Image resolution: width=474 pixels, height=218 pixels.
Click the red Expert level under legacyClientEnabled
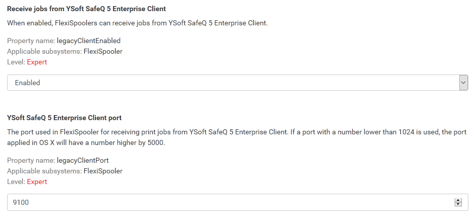coord(37,62)
